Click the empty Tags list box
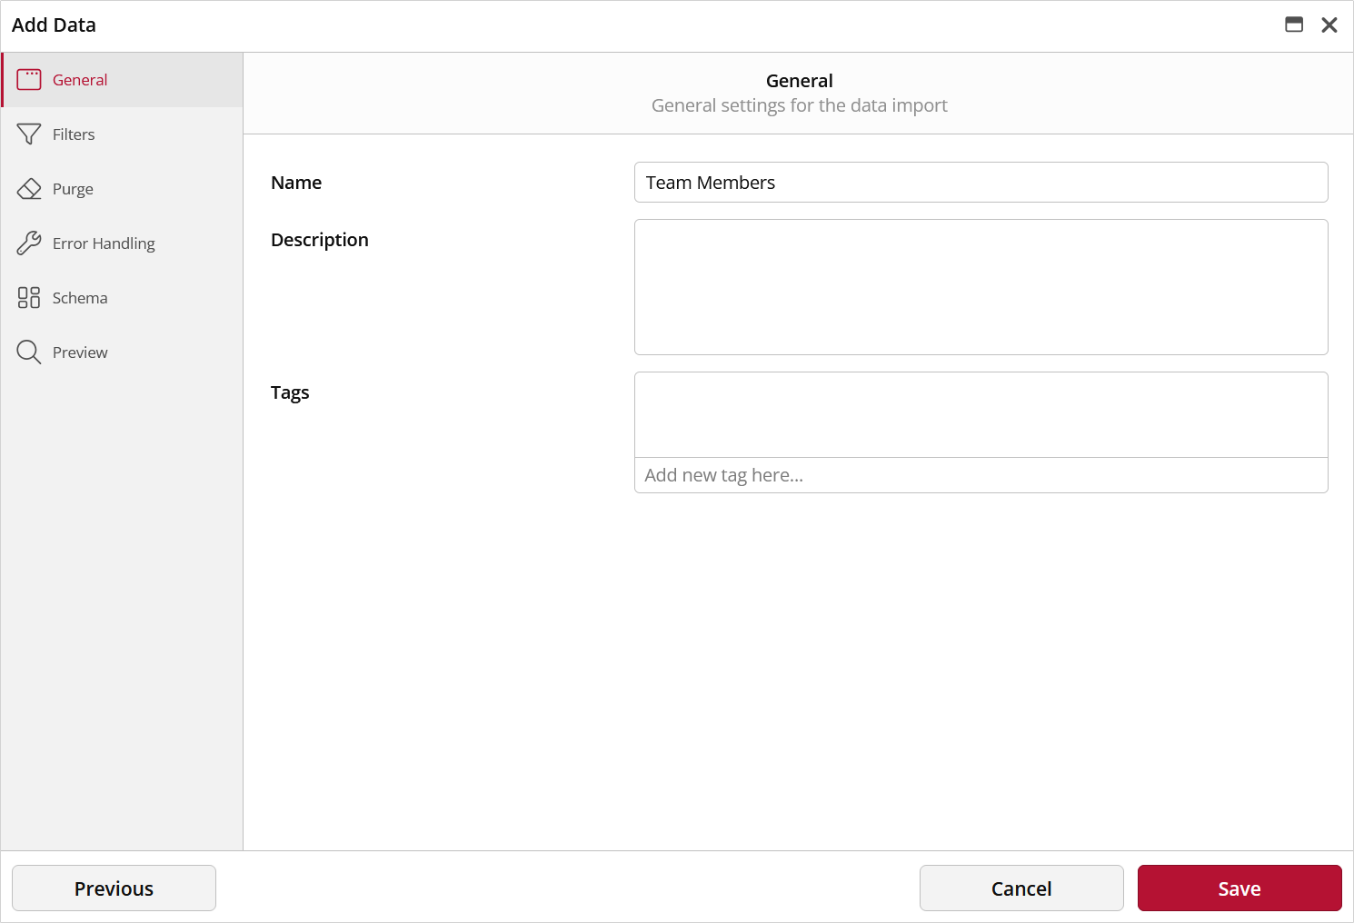1354x923 pixels. (981, 414)
